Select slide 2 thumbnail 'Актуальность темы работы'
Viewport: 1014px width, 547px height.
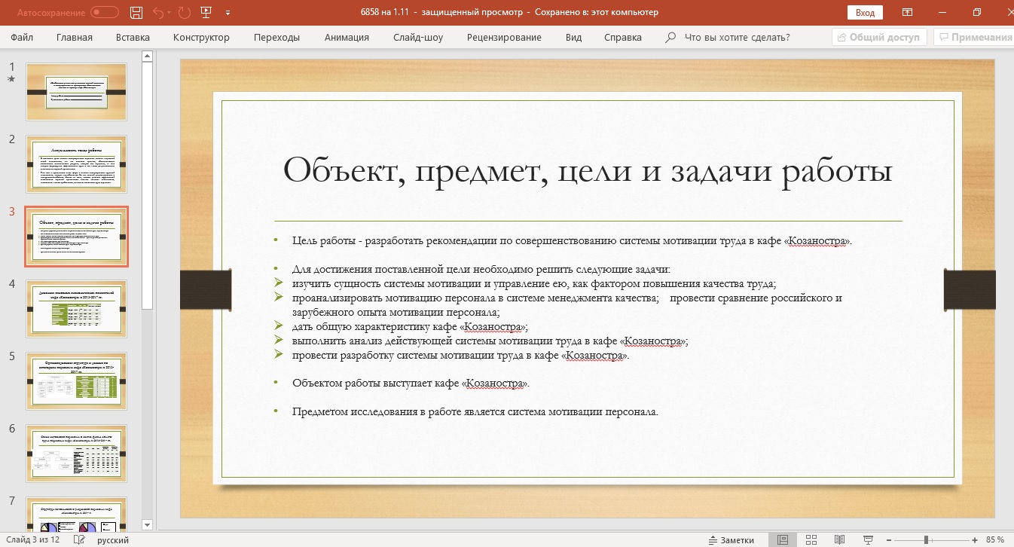tap(77, 164)
